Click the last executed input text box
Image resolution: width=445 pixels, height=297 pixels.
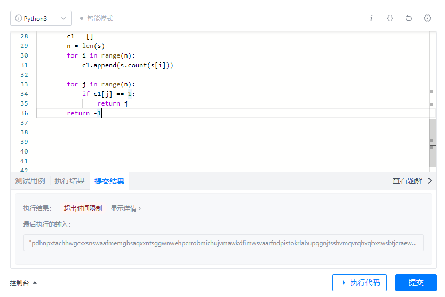pyautogui.click(x=224, y=243)
